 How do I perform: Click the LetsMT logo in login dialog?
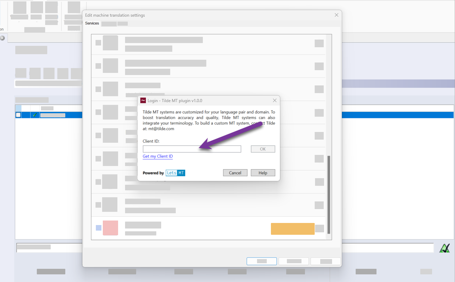[x=175, y=173]
